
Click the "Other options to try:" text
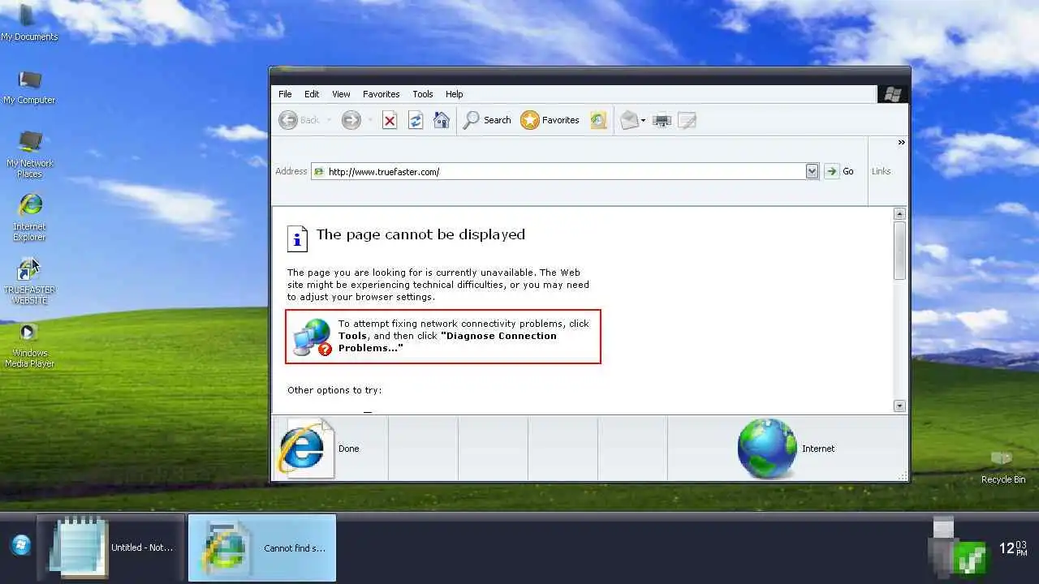coord(334,390)
